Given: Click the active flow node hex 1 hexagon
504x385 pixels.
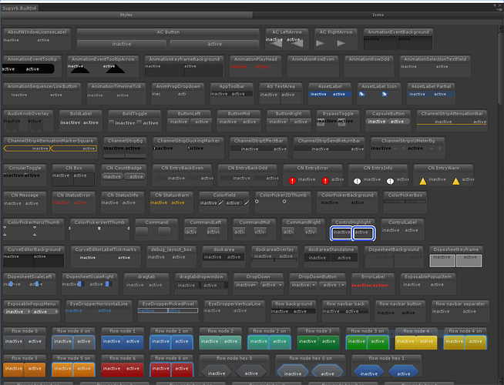Looking at the screenshot, I should pyautogui.click(x=403, y=372).
